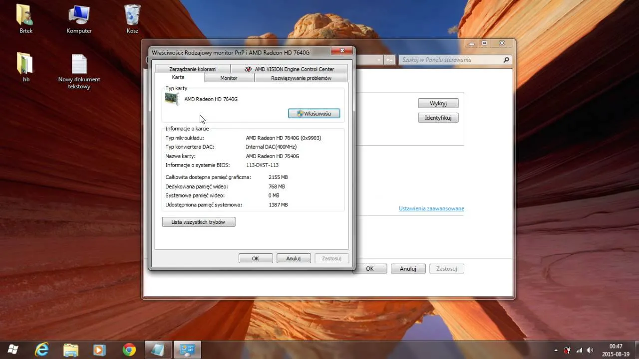This screenshot has height=359, width=639.
Task: Open Lista wszystkich trybów
Action: click(x=199, y=222)
